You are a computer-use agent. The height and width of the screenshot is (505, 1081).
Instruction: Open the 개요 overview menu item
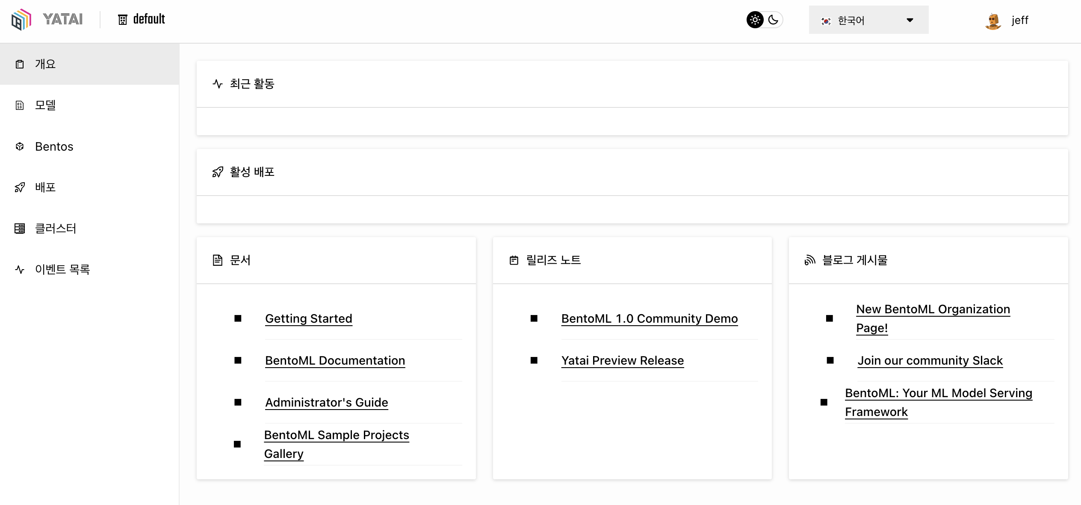pos(45,64)
